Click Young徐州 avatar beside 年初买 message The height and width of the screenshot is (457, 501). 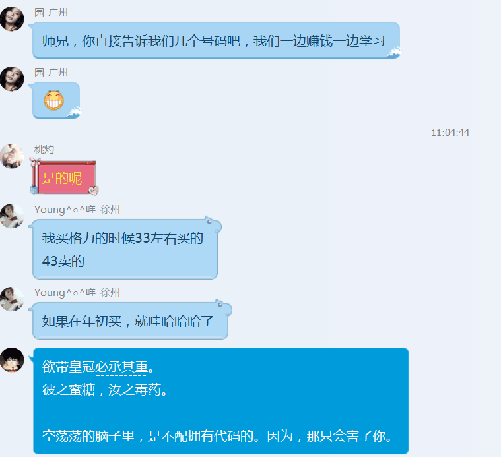(12, 299)
